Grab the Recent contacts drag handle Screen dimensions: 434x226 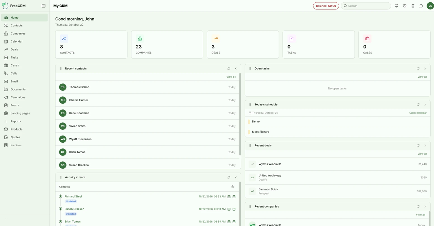61,68
